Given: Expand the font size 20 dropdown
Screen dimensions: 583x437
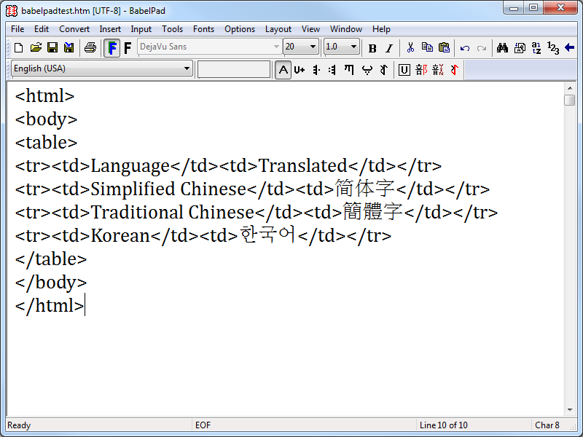Looking at the screenshot, I should pos(313,47).
